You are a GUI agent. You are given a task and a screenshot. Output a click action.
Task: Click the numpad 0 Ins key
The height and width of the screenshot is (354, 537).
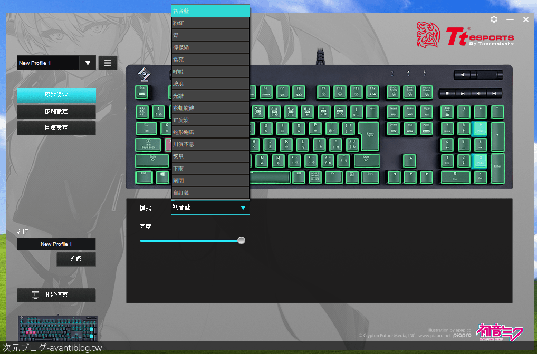455,177
